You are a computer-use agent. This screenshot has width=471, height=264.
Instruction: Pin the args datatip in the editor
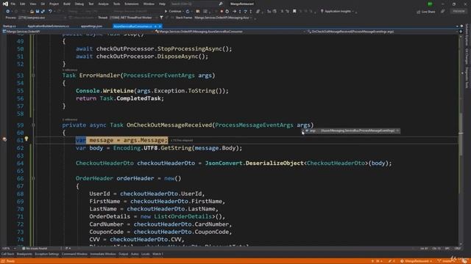click(x=397, y=131)
